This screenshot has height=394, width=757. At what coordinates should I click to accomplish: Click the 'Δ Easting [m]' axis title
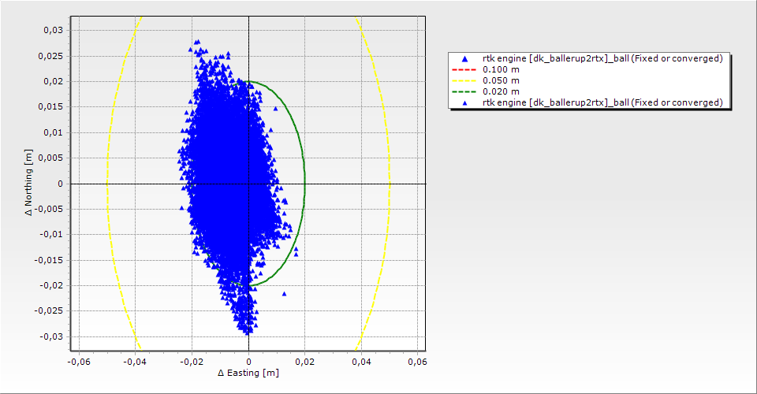(x=248, y=373)
